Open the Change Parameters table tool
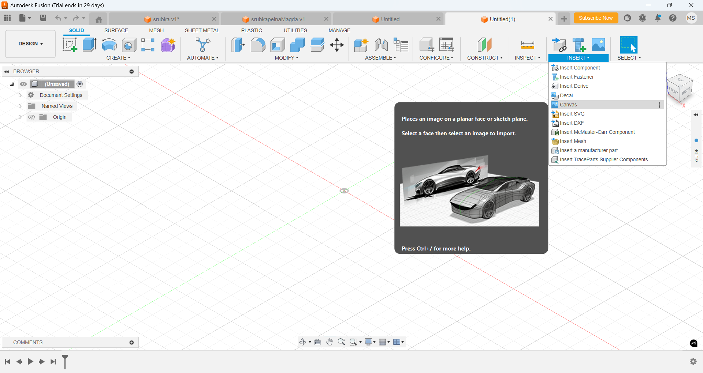 tap(446, 45)
